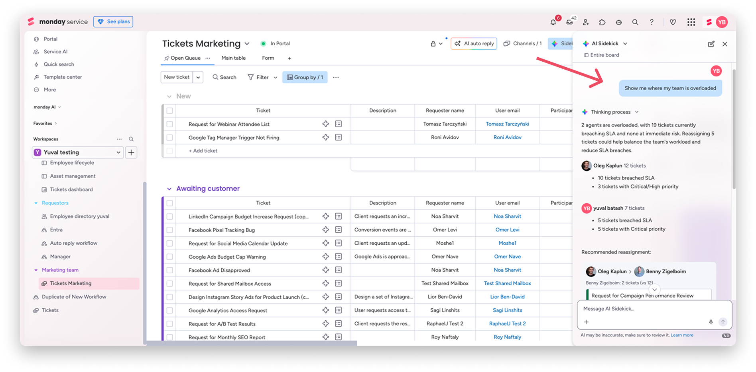Check the Request for Webinar Attendee List row

tap(170, 124)
